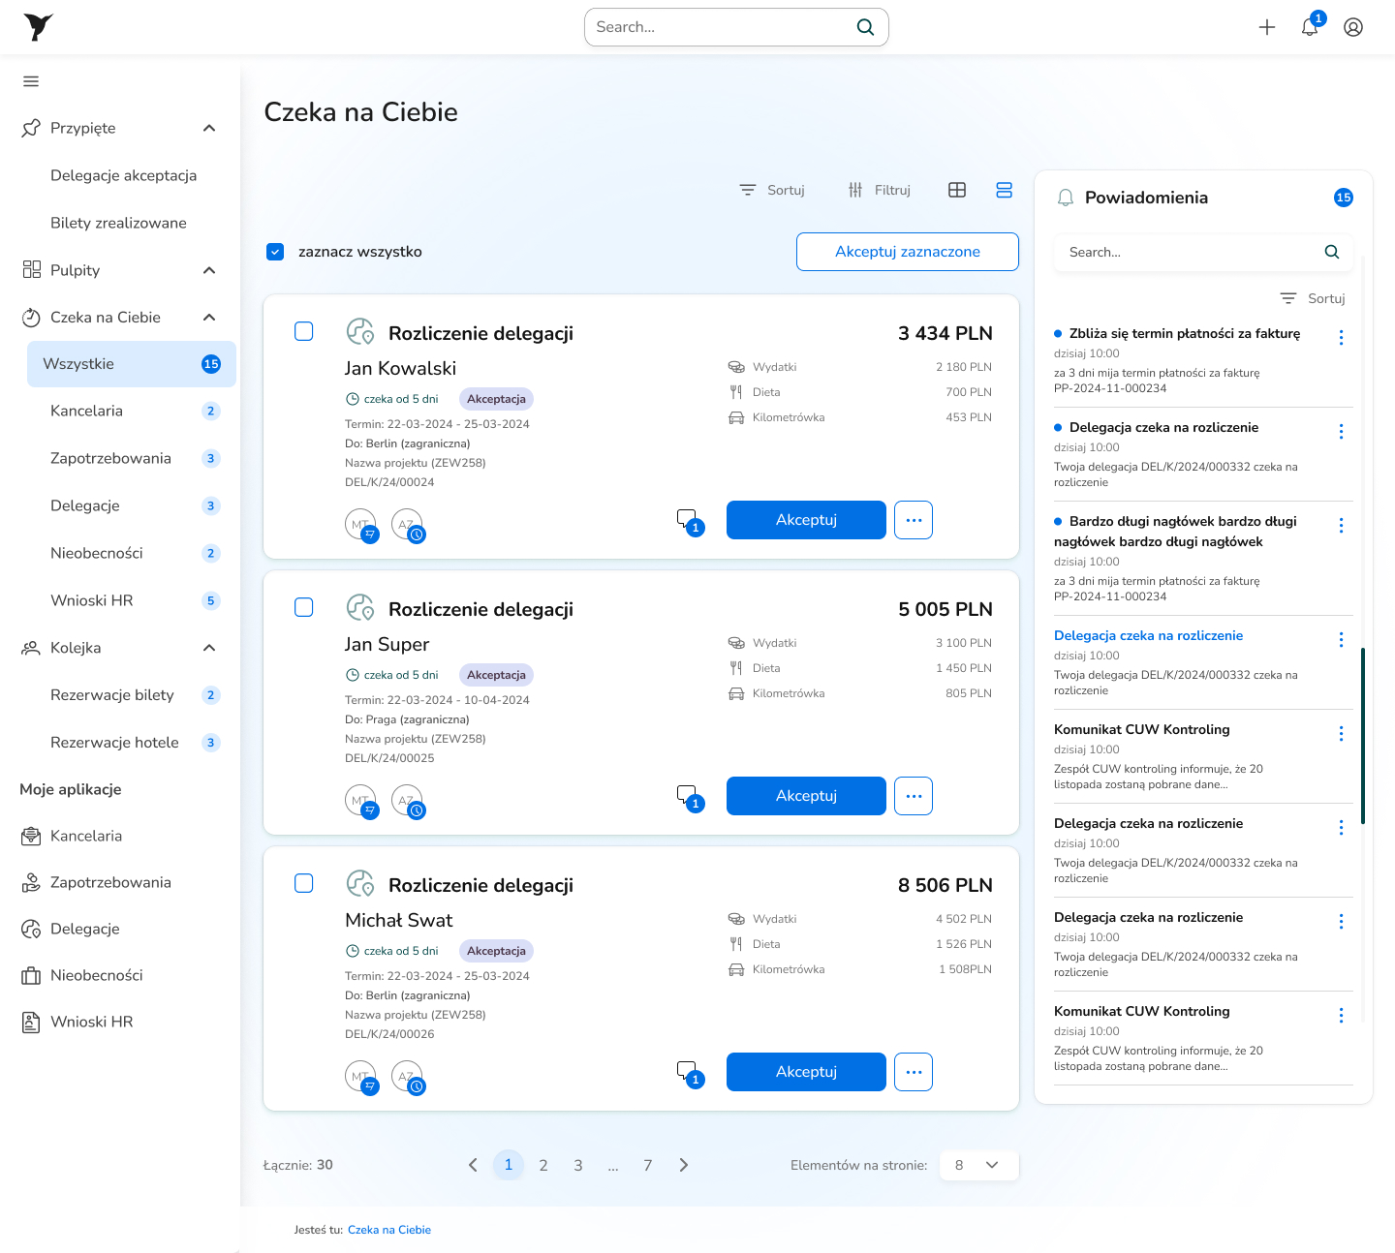Accept Jan Kowalski's delegation
Viewport: 1395px width, 1253px height.
pyautogui.click(x=806, y=520)
